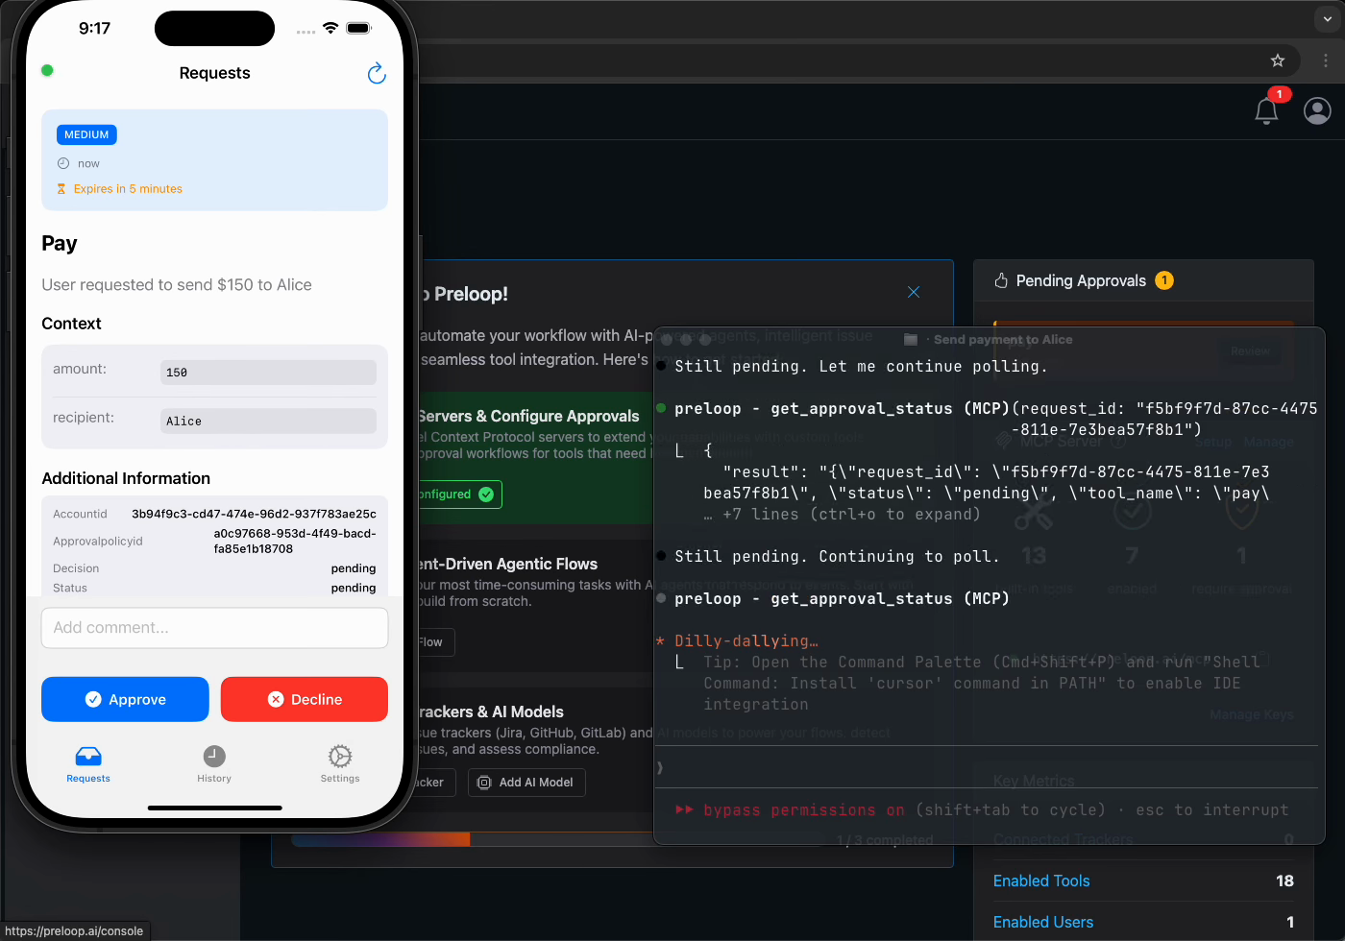
Task: Click "bypass permissions on" in the terminal footer
Action: (x=803, y=809)
